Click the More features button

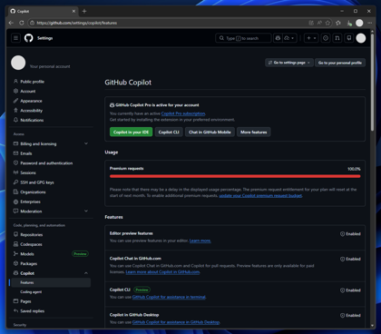[254, 133]
